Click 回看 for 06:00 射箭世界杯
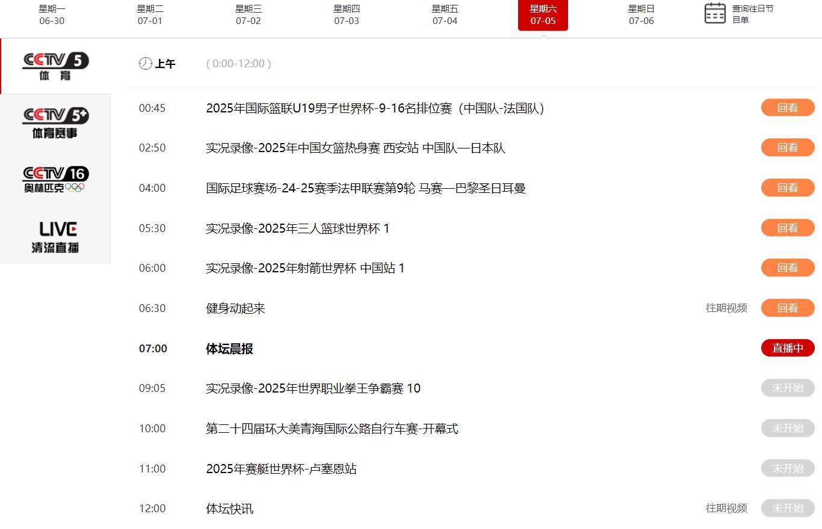The width and height of the screenshot is (822, 529). click(x=787, y=268)
